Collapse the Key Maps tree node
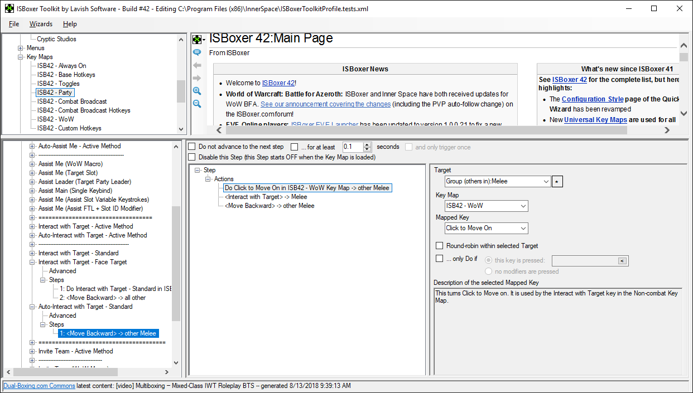693x393 pixels. tap(21, 57)
